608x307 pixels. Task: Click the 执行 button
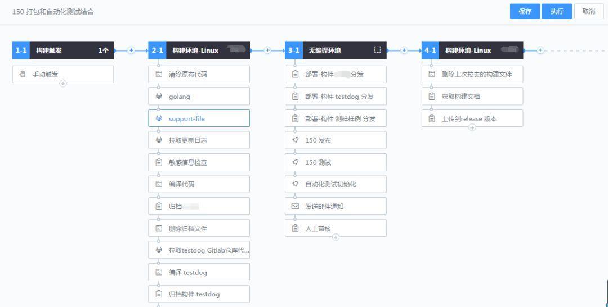(557, 11)
